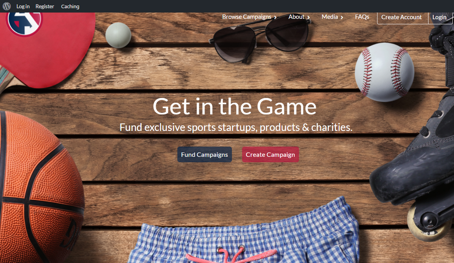454x263 pixels.
Task: Click Register in the top admin bar
Action: pos(45,6)
